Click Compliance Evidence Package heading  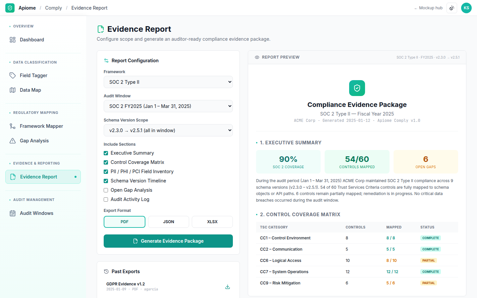click(x=357, y=105)
